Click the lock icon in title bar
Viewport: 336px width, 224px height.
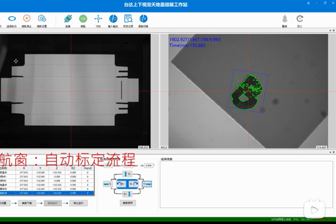[309, 3]
